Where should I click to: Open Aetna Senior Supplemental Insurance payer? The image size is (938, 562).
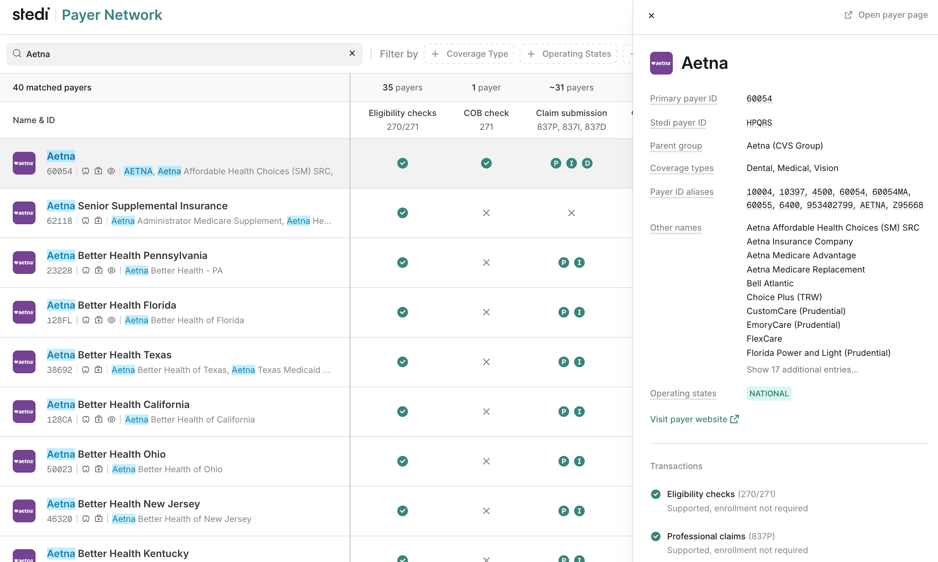pos(137,206)
